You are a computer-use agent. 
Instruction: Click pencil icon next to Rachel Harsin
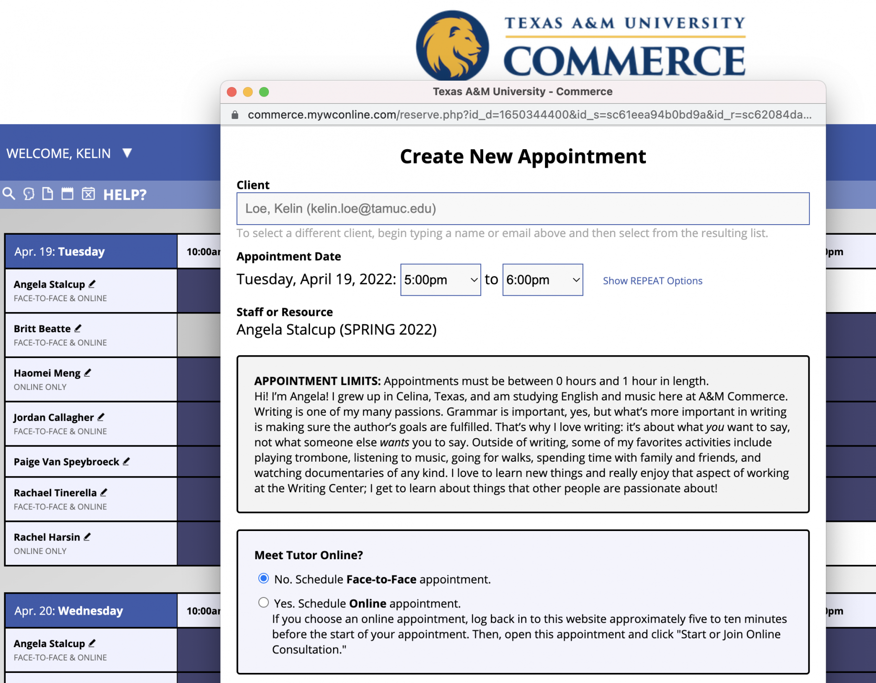click(x=87, y=537)
